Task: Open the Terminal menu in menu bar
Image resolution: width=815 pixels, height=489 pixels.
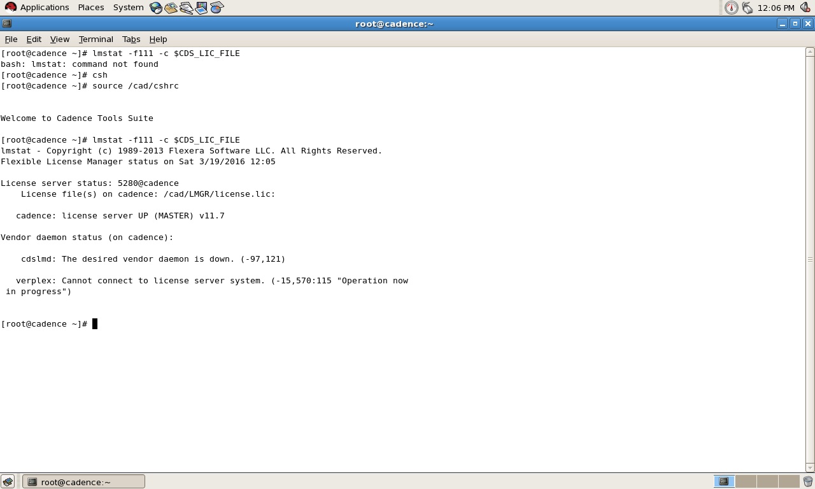Action: [x=96, y=39]
